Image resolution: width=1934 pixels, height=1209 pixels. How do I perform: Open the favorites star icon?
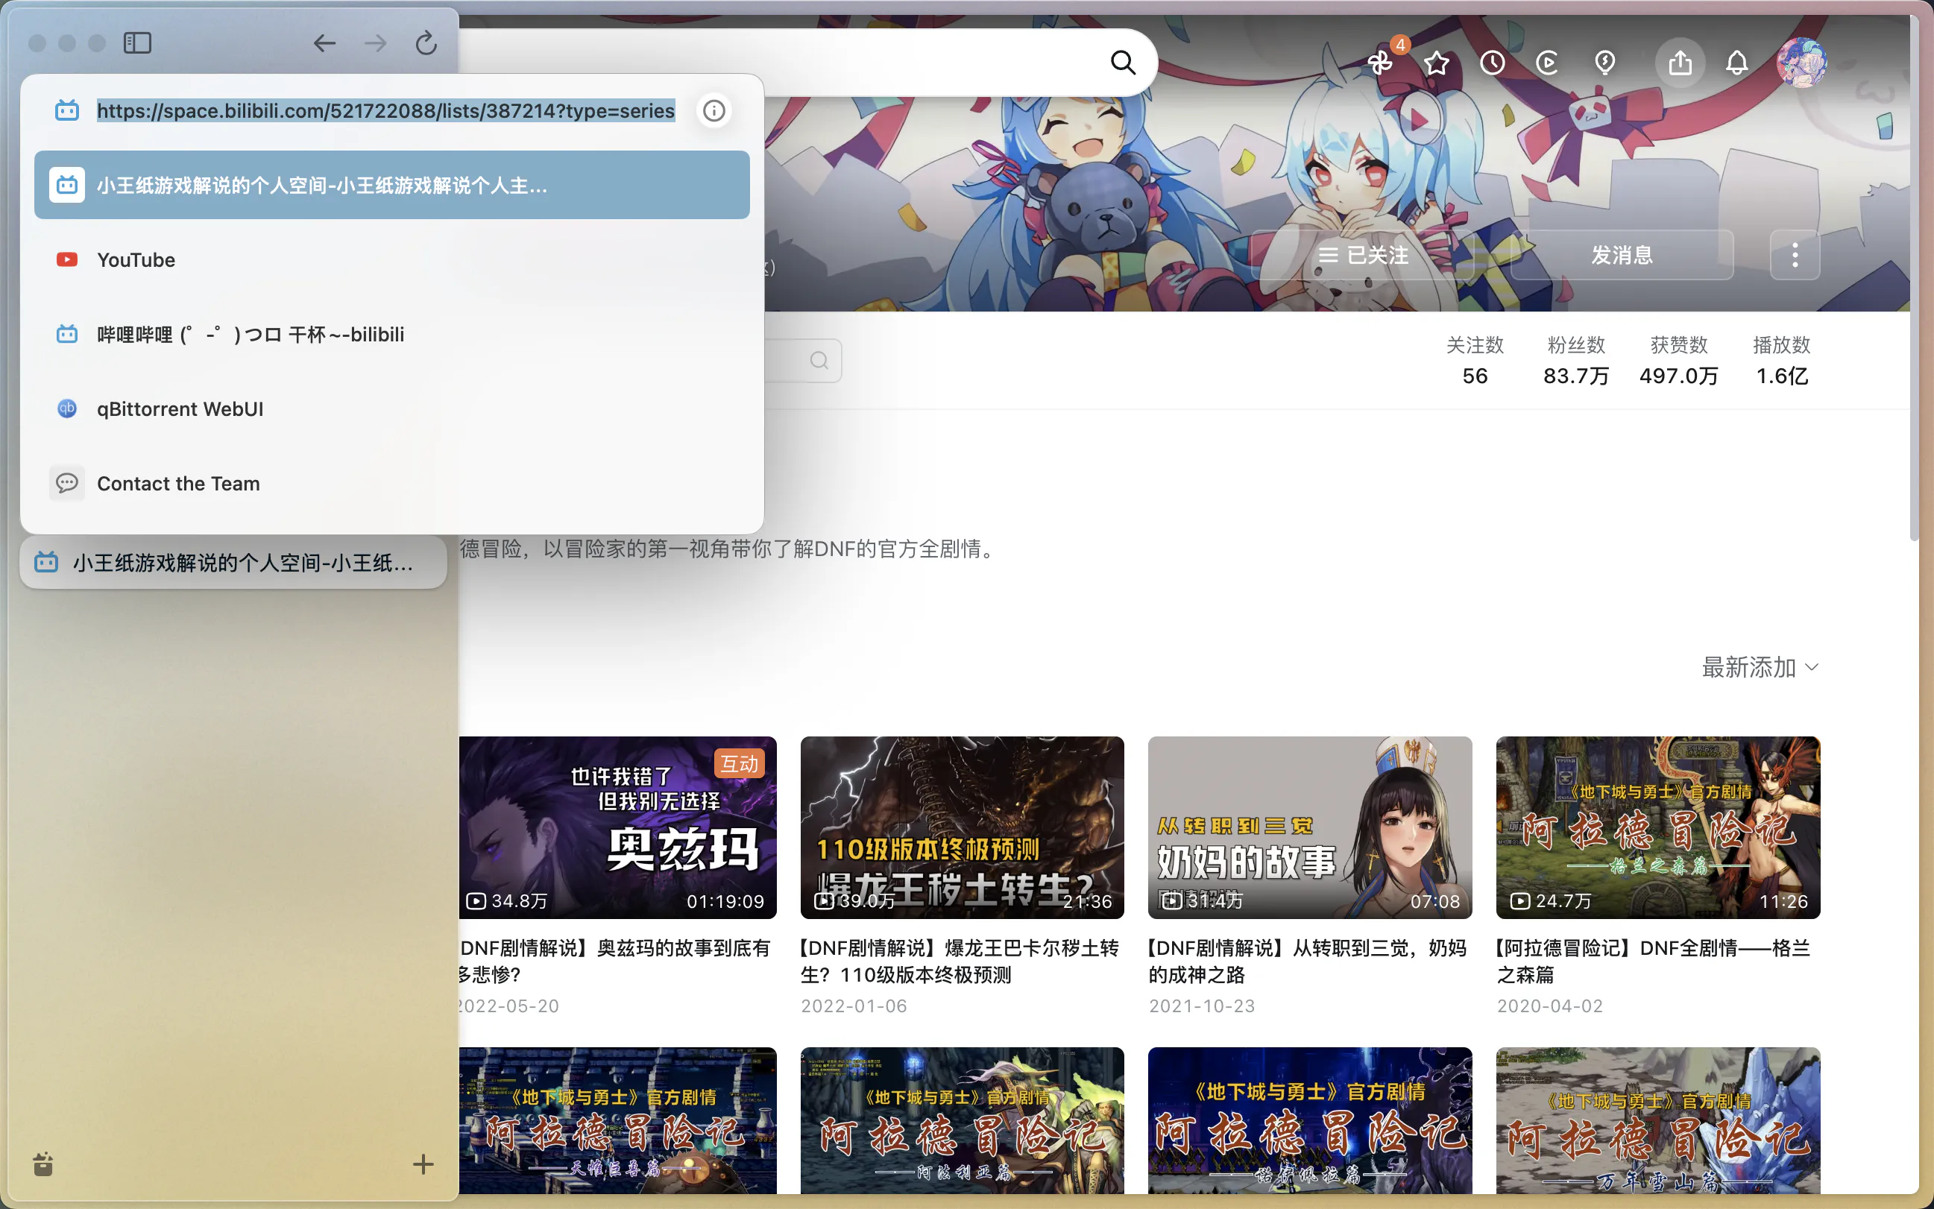point(1437,63)
